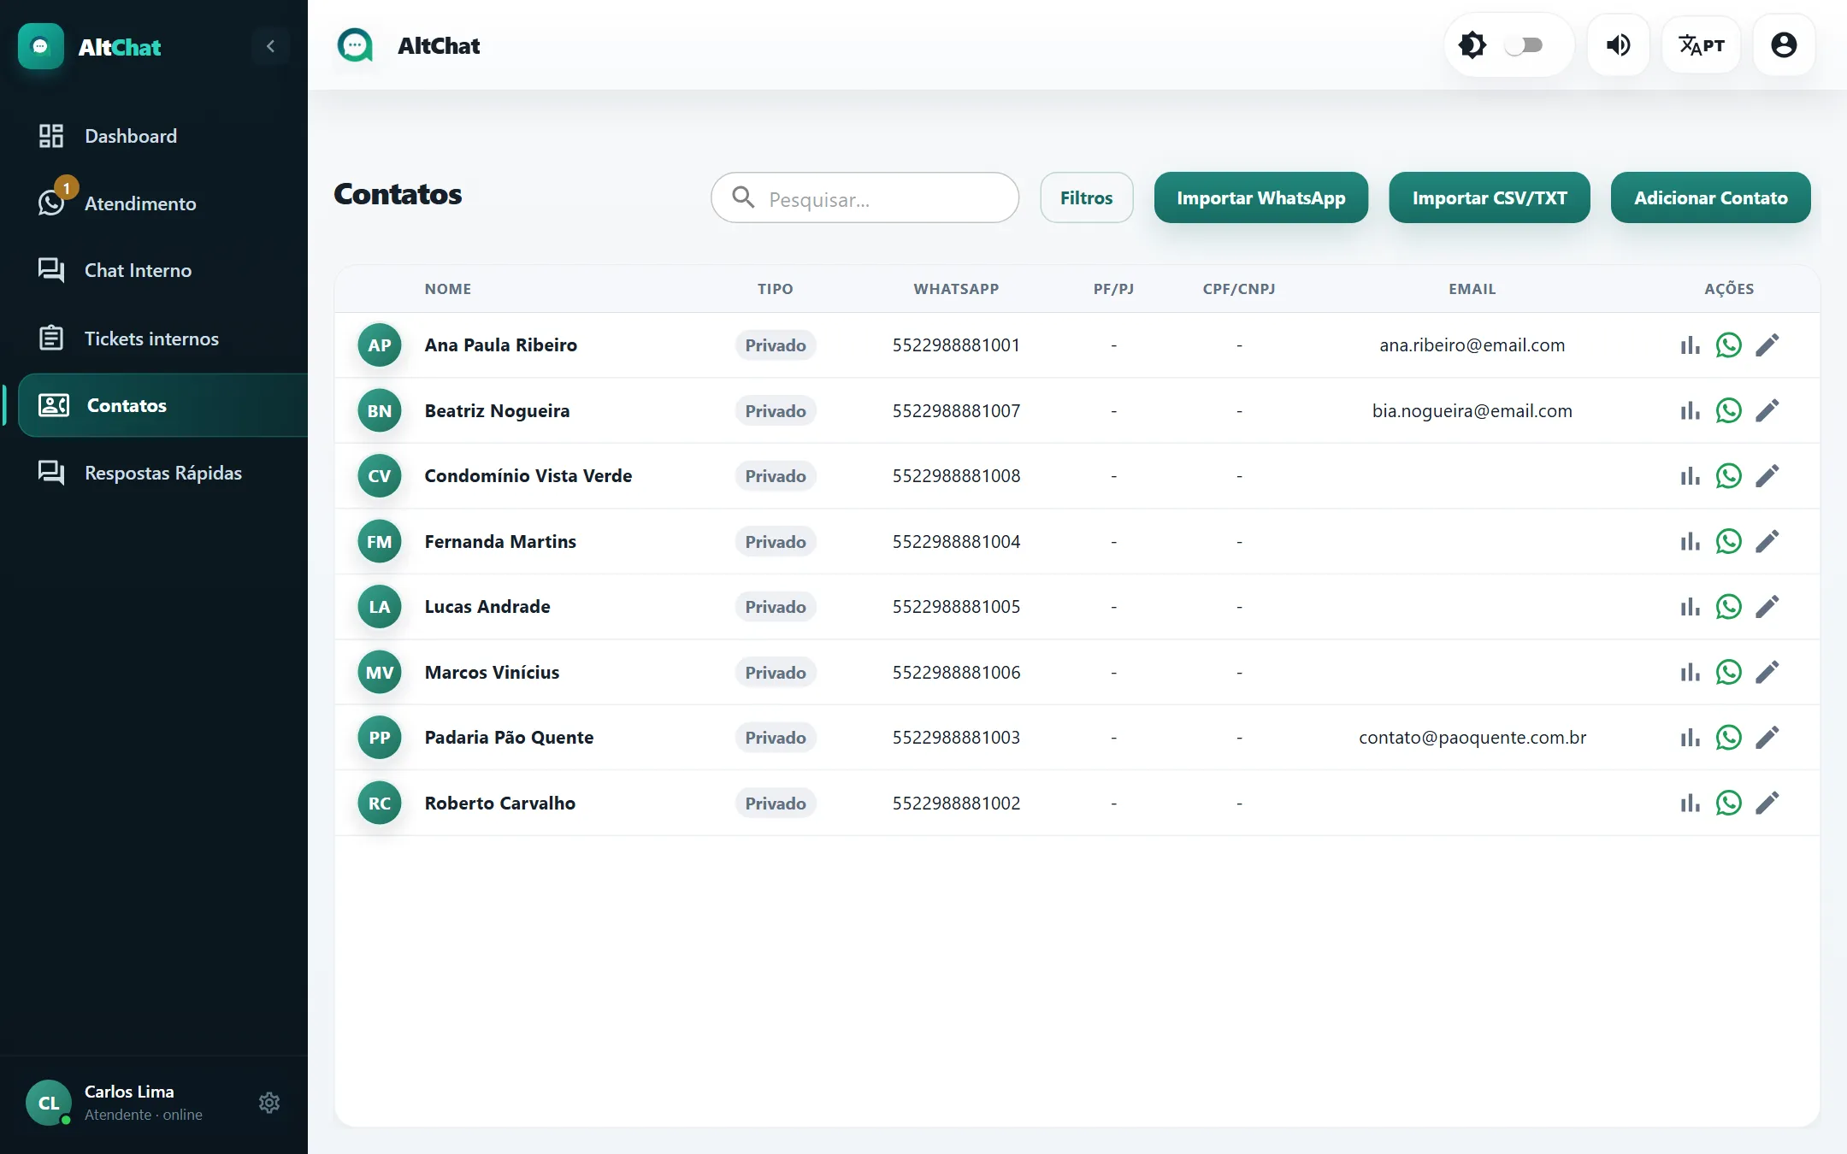Open the Filtros button
The width and height of the screenshot is (1847, 1154).
(1086, 197)
